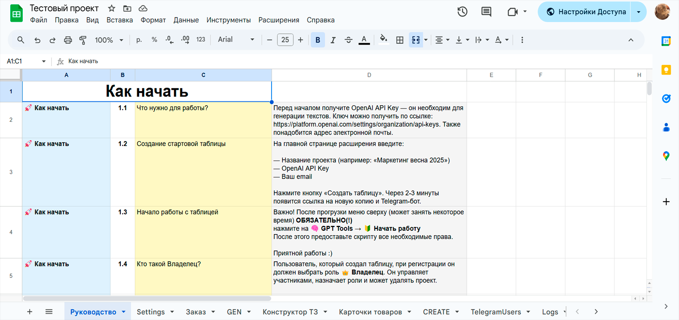The image size is (679, 320).
Task: Open horizontal align dropdown
Action: click(442, 40)
